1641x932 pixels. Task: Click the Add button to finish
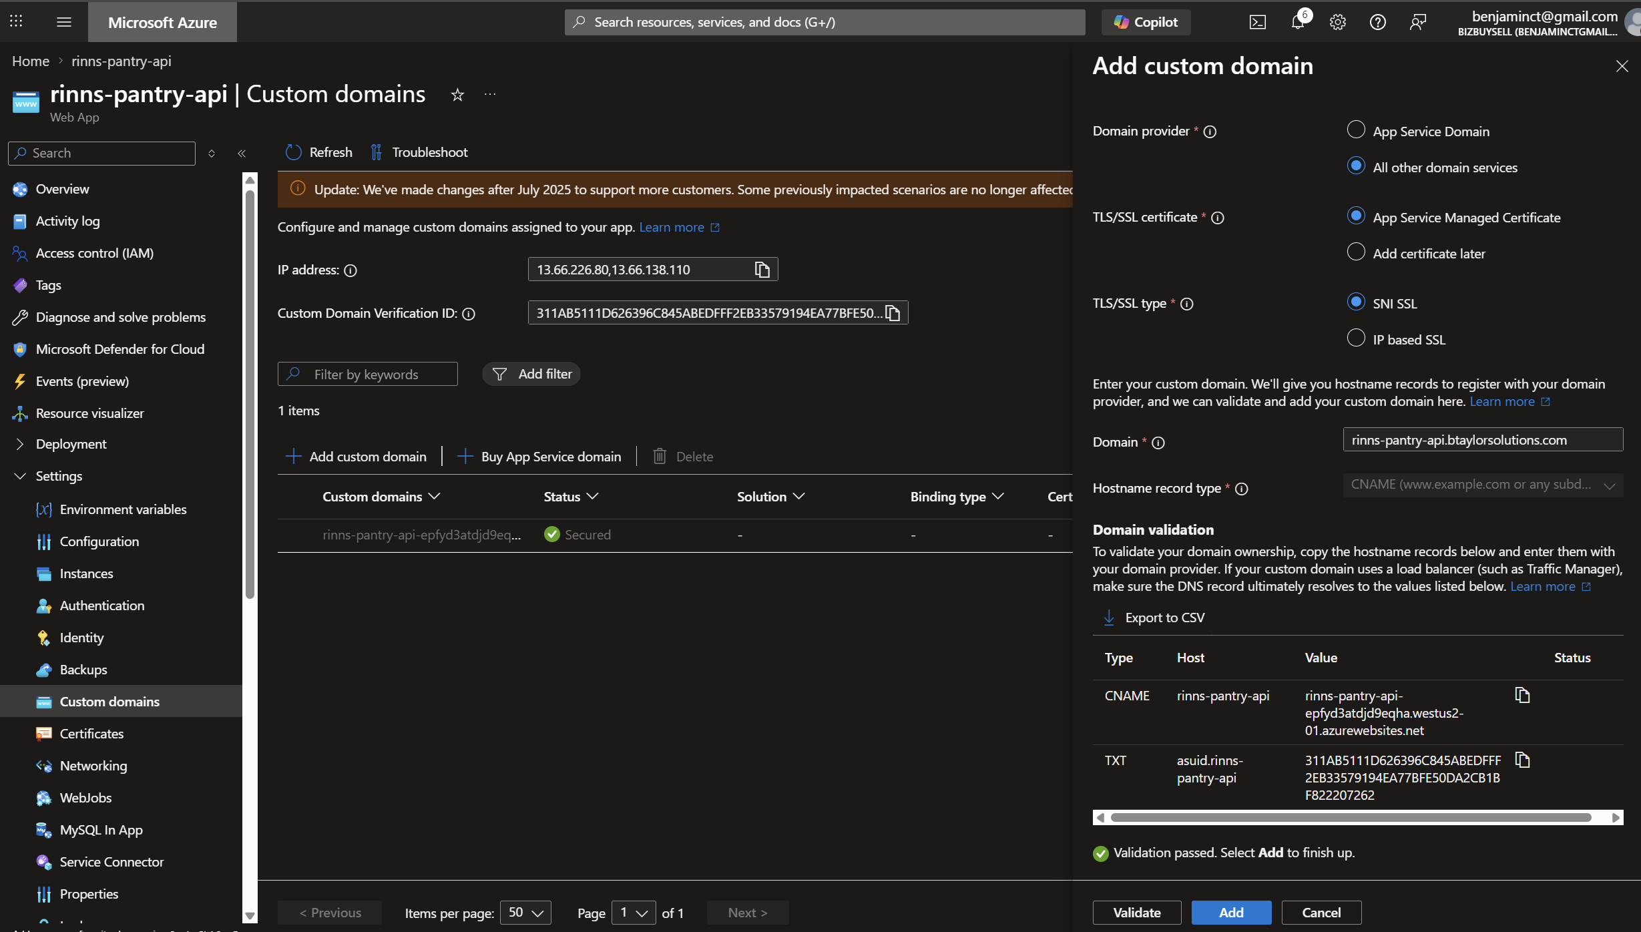tap(1231, 913)
